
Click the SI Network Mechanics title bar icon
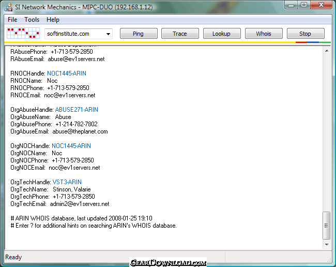(x=8, y=7)
